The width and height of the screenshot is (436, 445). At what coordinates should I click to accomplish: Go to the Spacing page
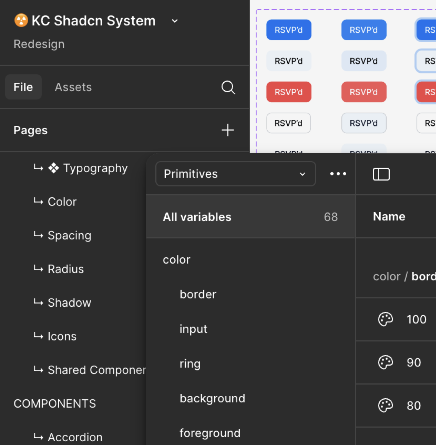click(x=69, y=235)
